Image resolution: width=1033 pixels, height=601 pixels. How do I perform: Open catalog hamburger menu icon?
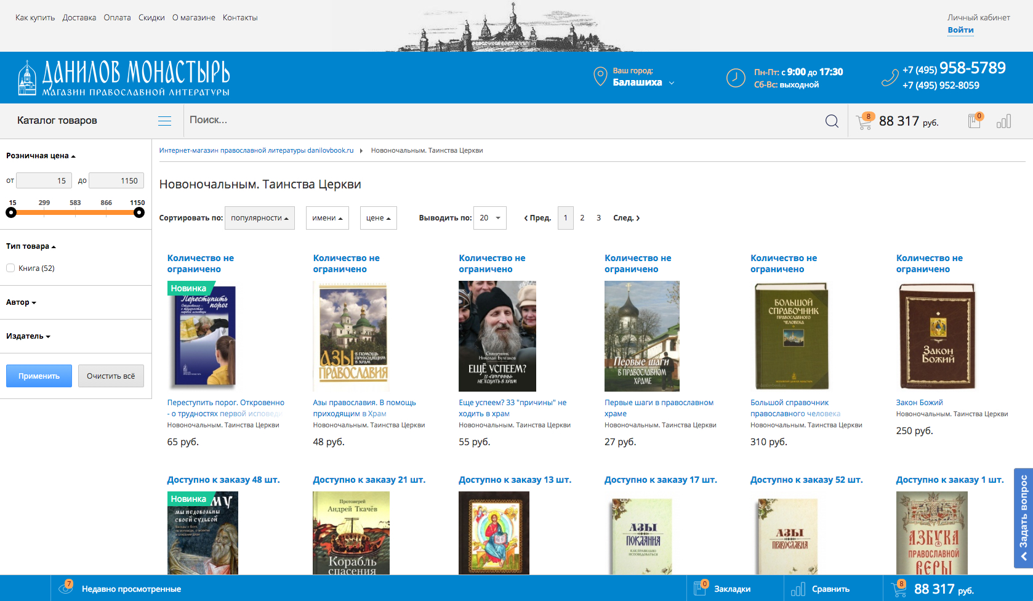[x=164, y=121]
